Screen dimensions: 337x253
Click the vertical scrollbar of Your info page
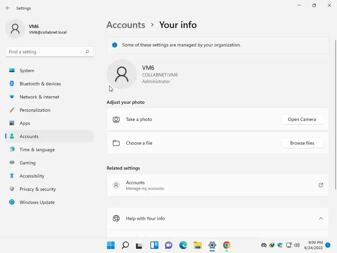[335, 115]
